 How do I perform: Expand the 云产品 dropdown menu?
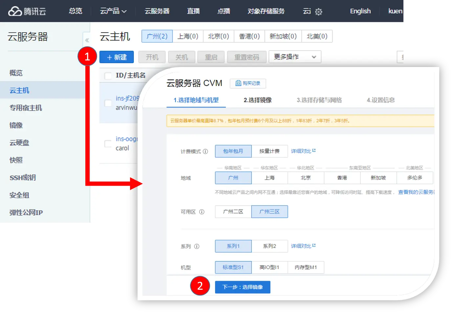tap(113, 11)
